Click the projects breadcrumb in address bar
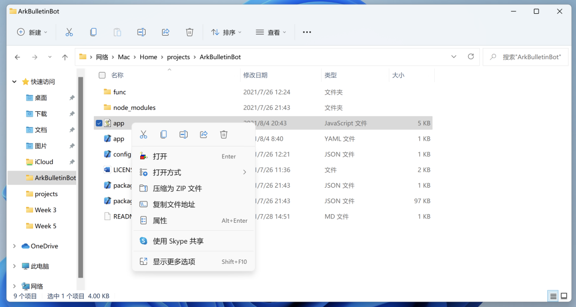Screen dimensions: 576x307 pos(179,57)
